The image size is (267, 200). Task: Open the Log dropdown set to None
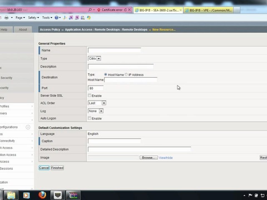96,111
